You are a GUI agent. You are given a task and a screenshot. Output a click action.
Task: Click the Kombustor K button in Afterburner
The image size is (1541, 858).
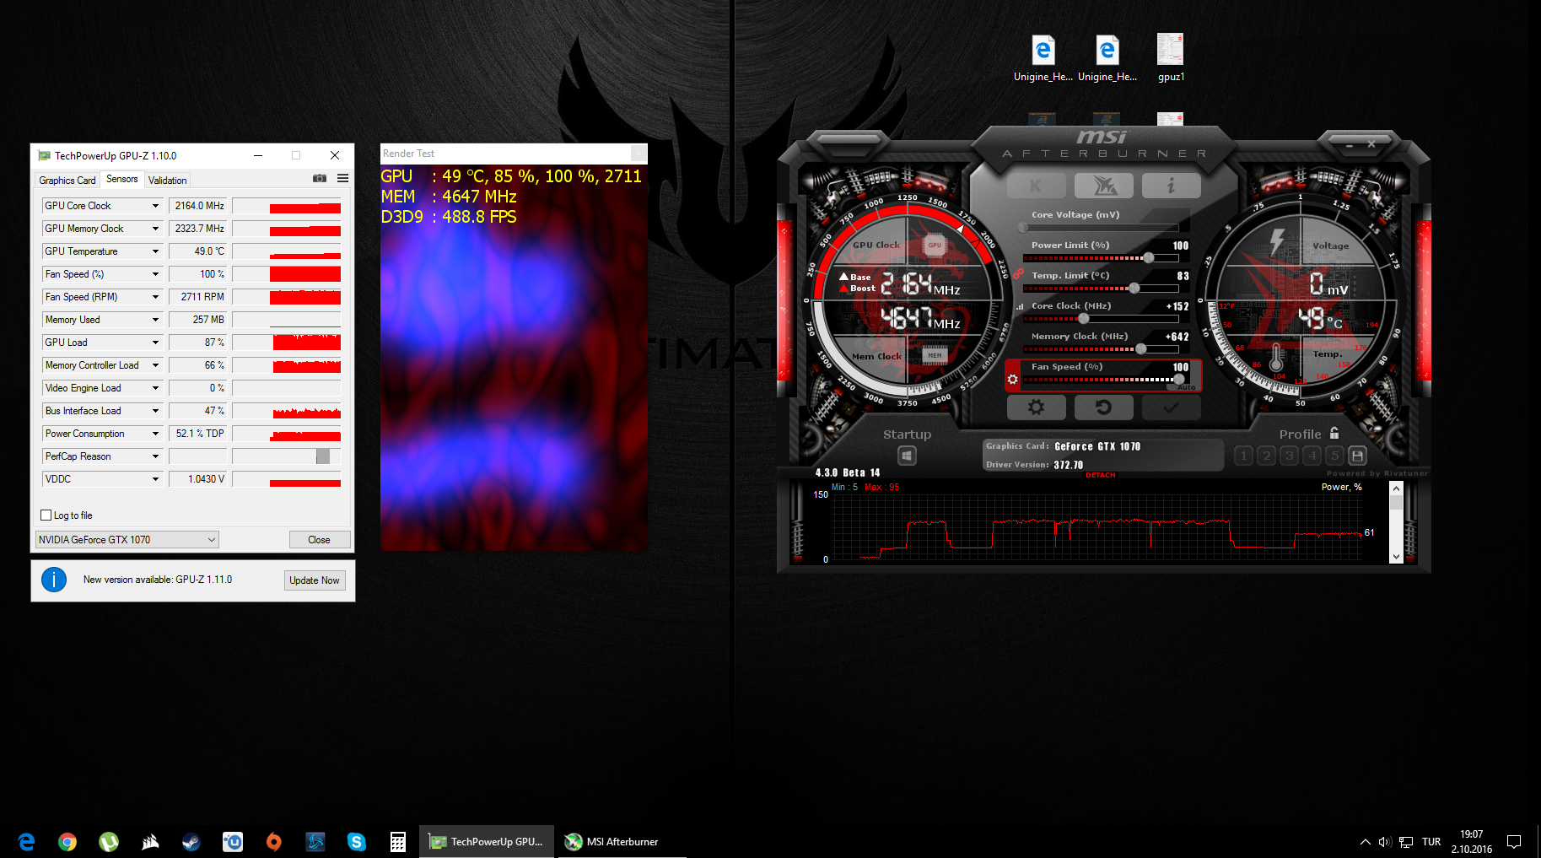(1036, 186)
